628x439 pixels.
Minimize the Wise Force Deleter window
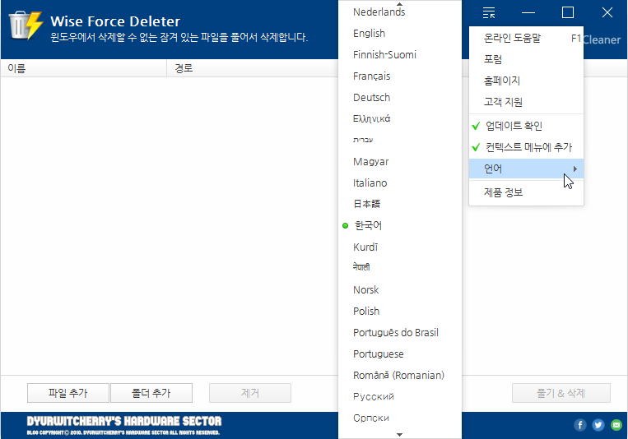pyautogui.click(x=528, y=13)
